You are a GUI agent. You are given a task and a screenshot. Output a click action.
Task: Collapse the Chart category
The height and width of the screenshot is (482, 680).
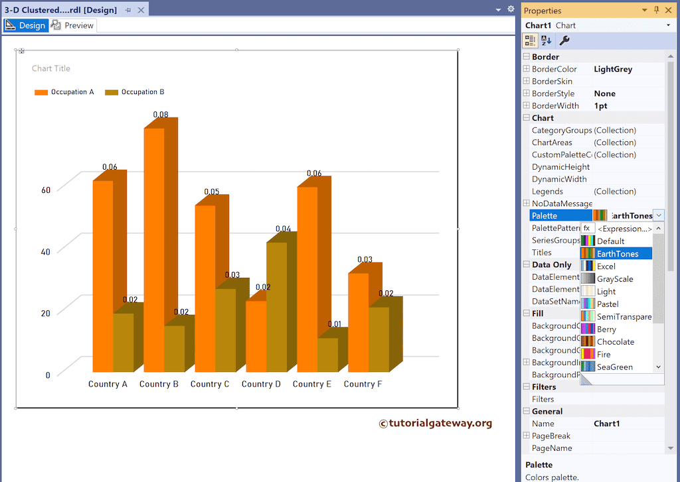tap(527, 118)
